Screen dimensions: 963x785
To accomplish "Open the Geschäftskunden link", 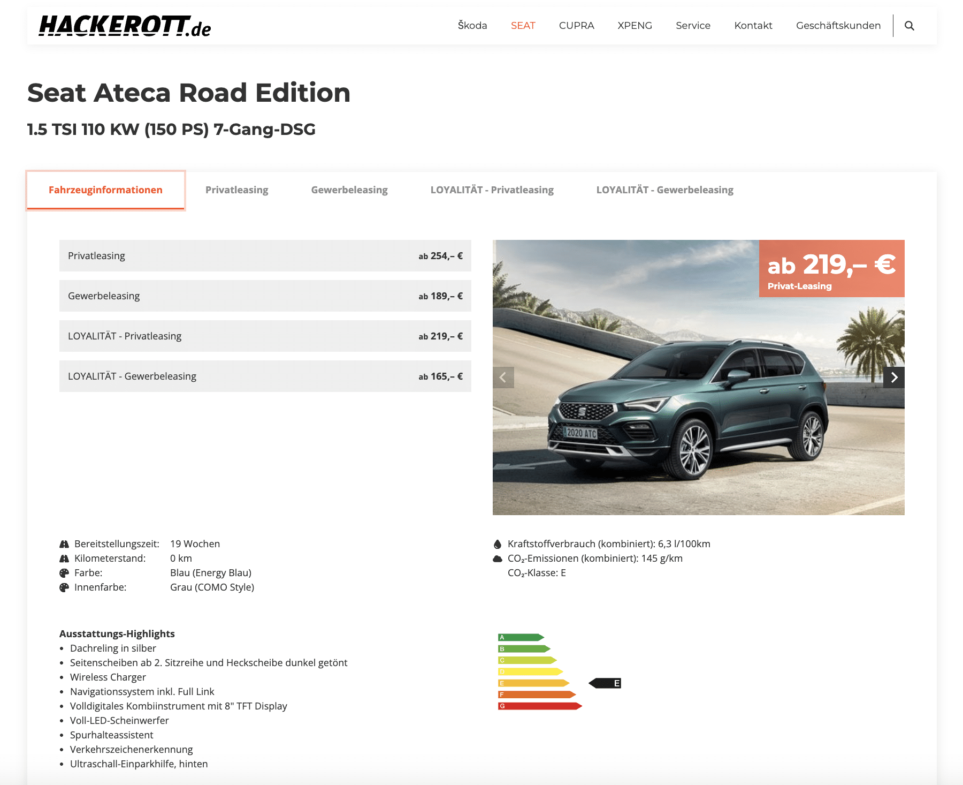I will (x=838, y=26).
